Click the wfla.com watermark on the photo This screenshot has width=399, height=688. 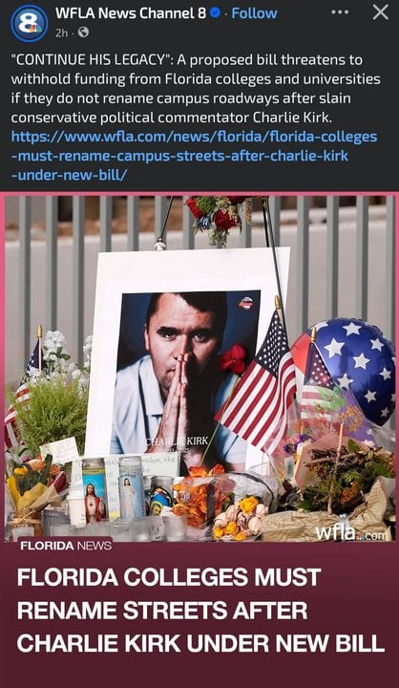pos(352,532)
